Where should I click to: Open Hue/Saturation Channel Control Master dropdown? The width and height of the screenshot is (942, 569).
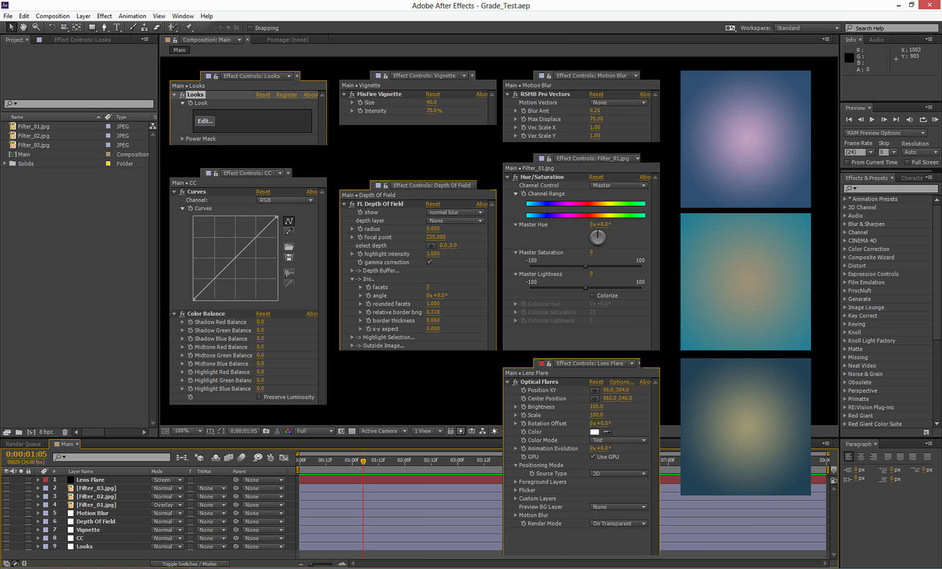pyautogui.click(x=619, y=185)
